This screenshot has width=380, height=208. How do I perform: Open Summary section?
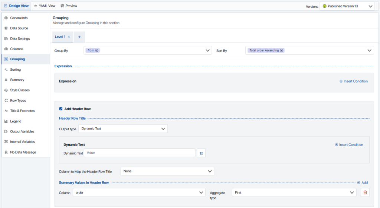[x=26, y=80]
